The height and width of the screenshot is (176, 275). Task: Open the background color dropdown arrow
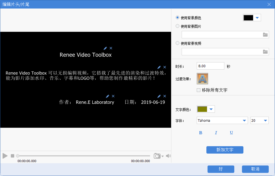[257, 18]
